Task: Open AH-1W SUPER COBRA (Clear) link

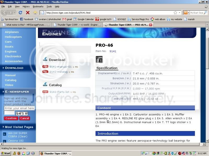Action: click(x=18, y=135)
